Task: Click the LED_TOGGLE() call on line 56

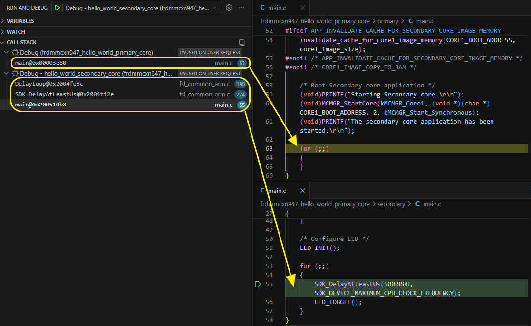Action: [338, 302]
